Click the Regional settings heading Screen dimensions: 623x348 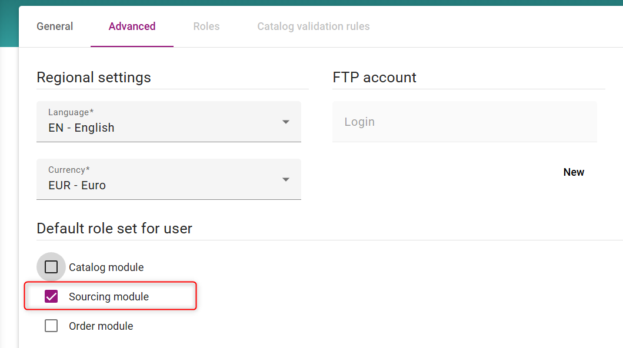[94, 78]
